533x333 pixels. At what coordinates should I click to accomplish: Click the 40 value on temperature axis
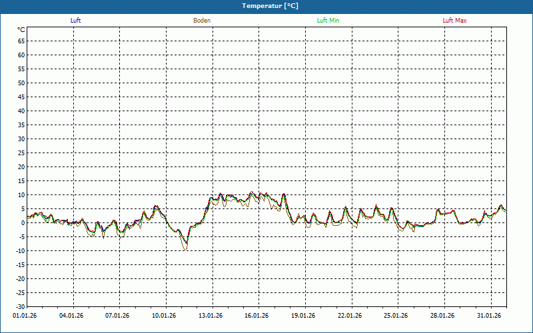[x=21, y=111]
